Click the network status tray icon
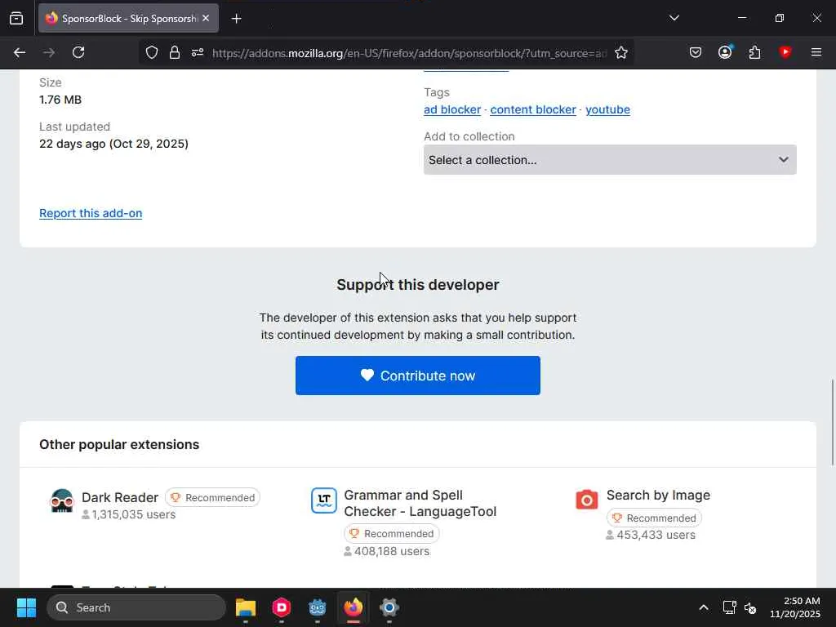The height and width of the screenshot is (627, 836). click(729, 607)
